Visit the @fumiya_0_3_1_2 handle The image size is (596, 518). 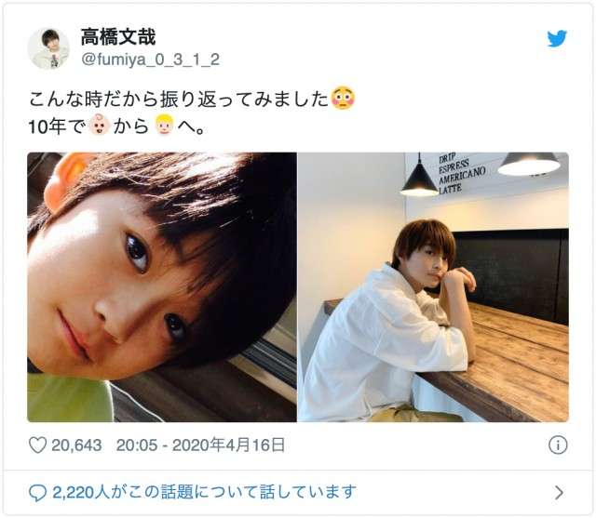(x=151, y=60)
